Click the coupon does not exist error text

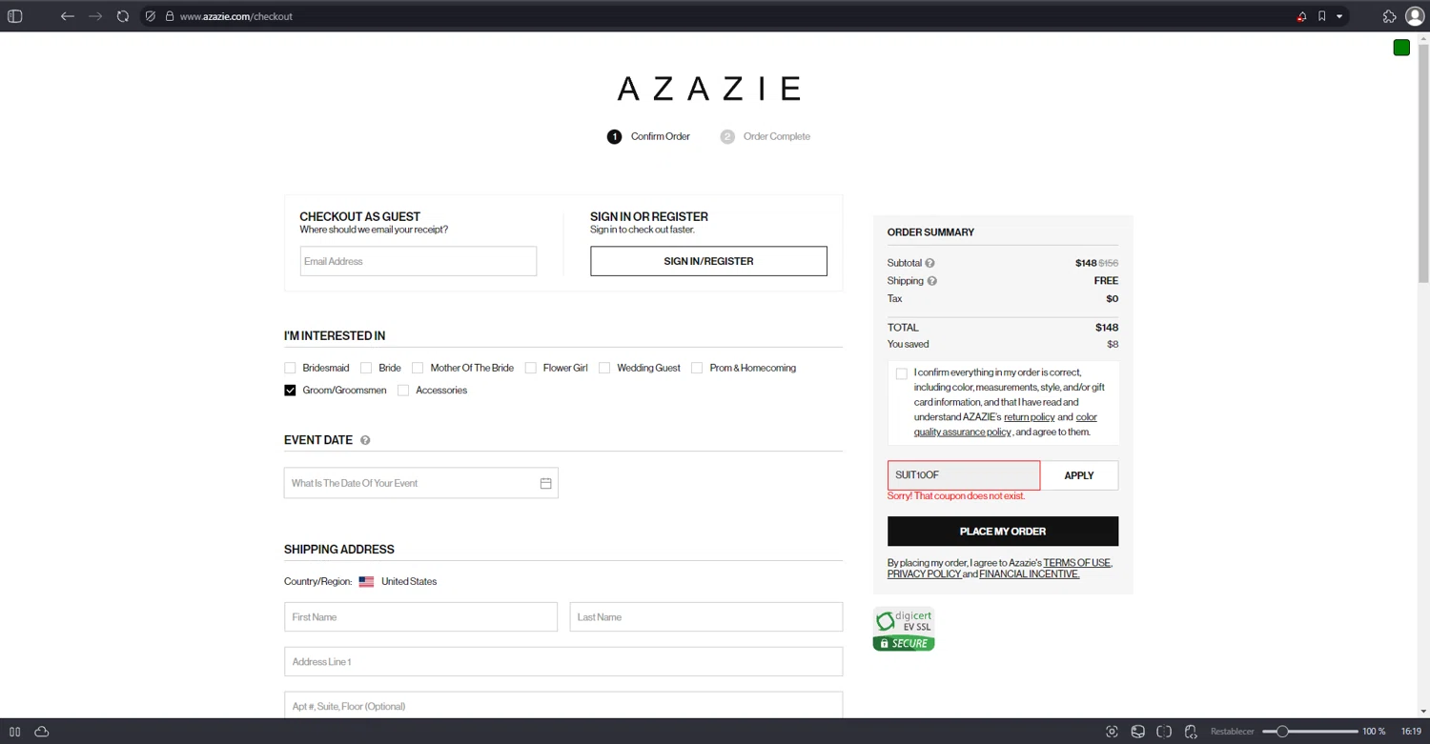tap(956, 496)
